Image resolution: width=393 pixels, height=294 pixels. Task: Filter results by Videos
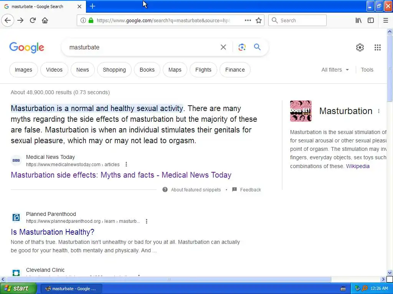54,70
